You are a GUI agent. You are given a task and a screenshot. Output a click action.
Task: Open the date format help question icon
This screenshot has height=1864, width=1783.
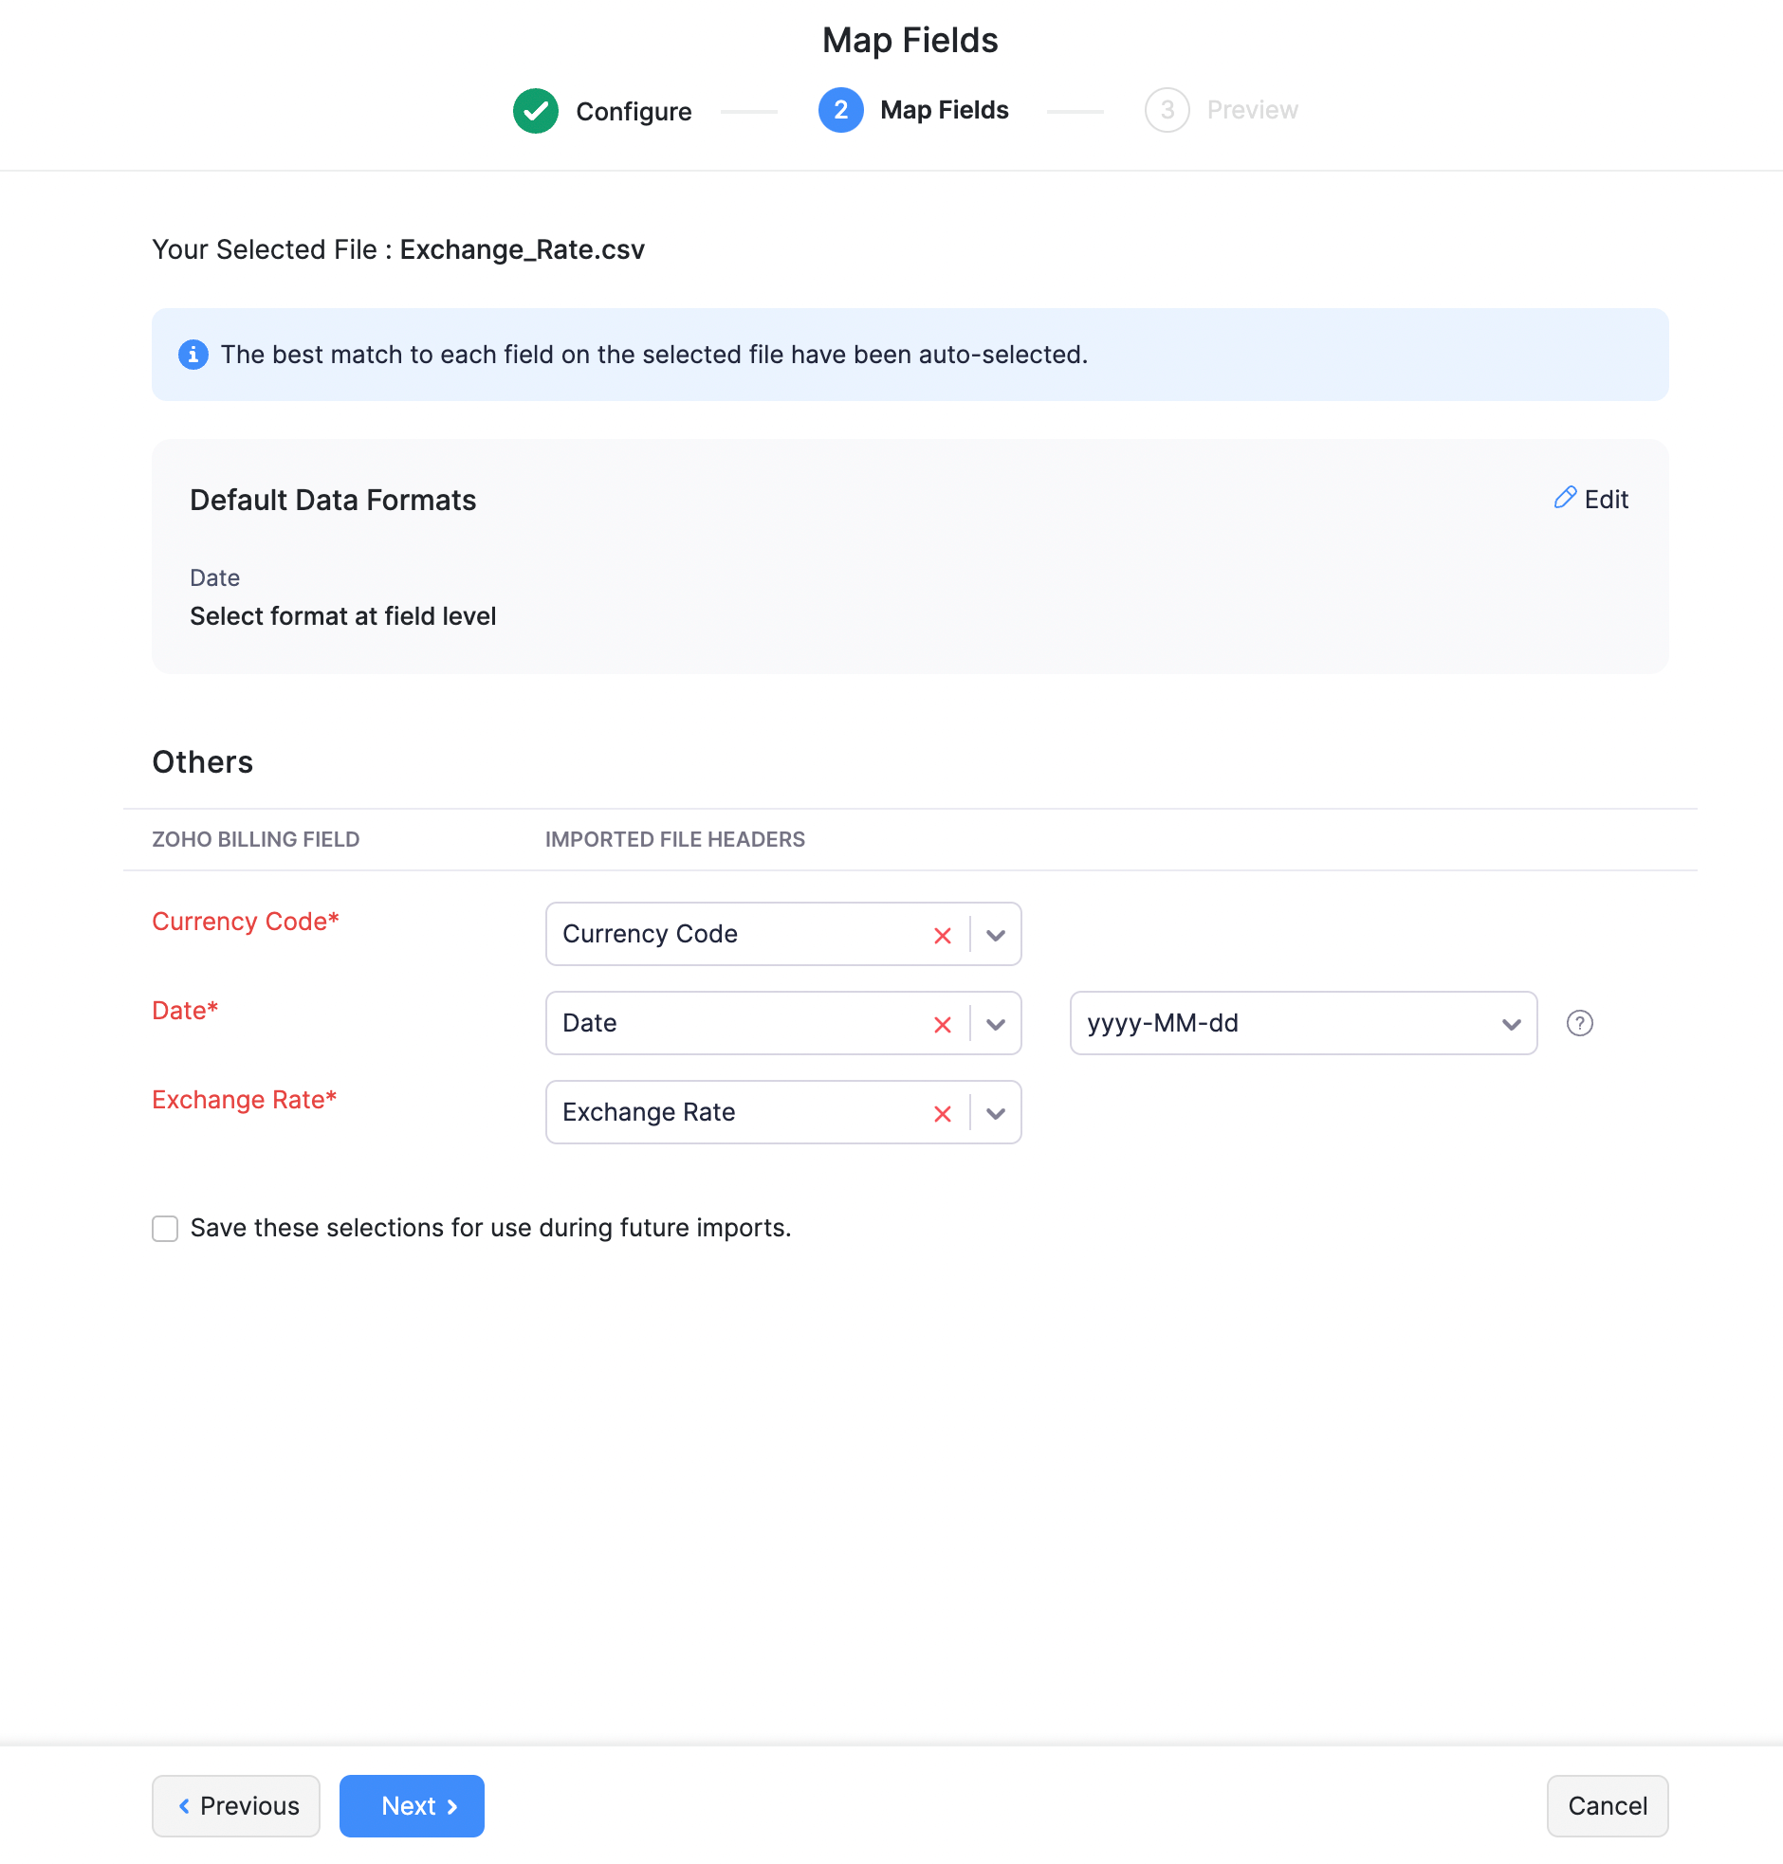1579,1023
